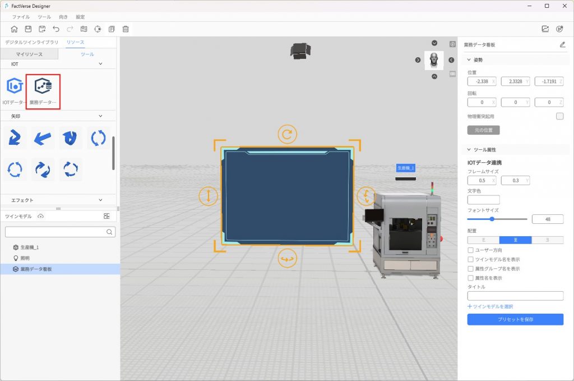Collapse the 矢印 category chevron
Image resolution: width=574 pixels, height=381 pixels.
(100, 116)
